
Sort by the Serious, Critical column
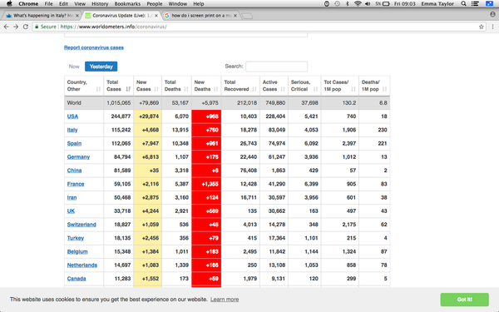coord(304,86)
